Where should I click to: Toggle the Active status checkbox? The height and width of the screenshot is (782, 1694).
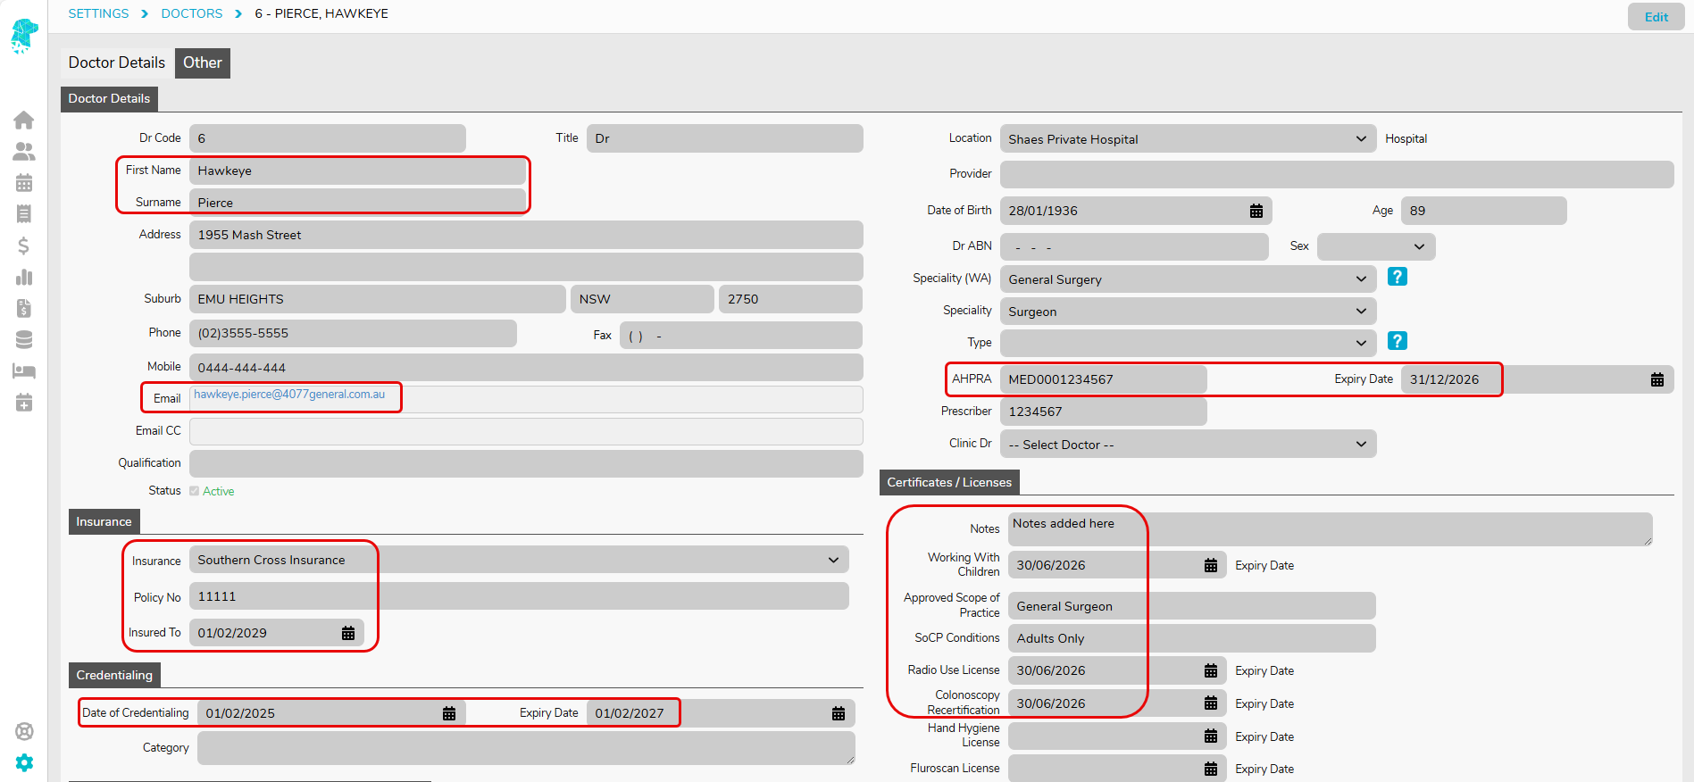click(x=194, y=491)
